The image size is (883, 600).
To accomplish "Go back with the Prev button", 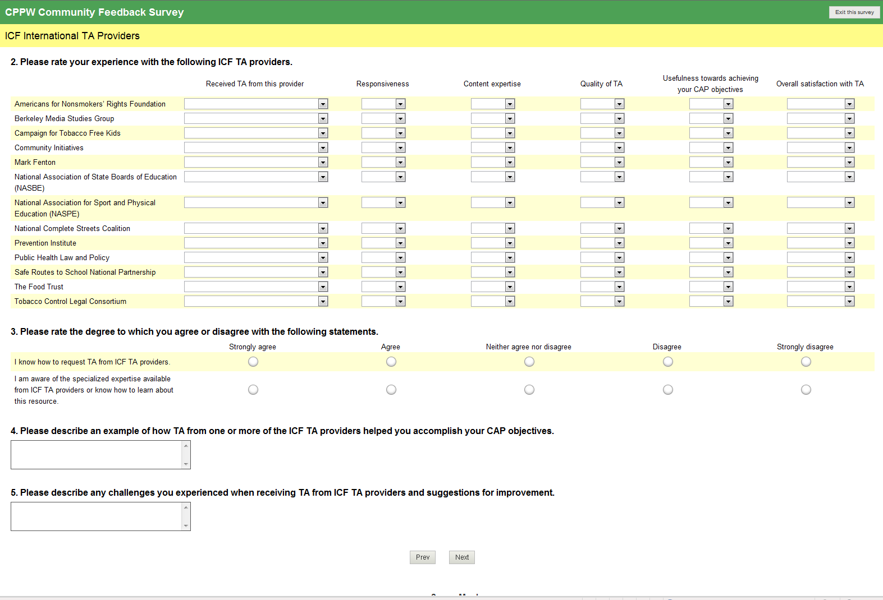I will click(x=422, y=557).
